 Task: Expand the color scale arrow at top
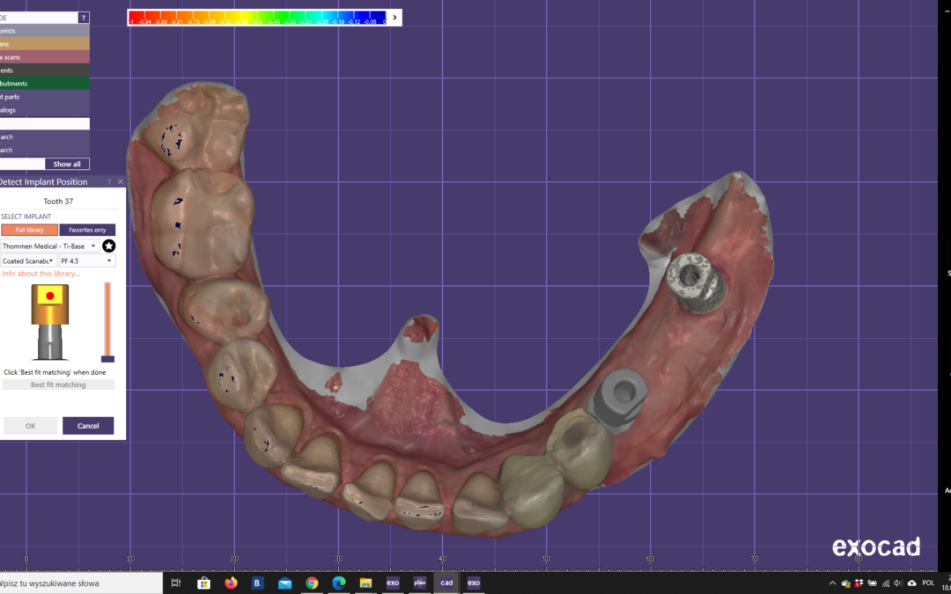coord(394,17)
